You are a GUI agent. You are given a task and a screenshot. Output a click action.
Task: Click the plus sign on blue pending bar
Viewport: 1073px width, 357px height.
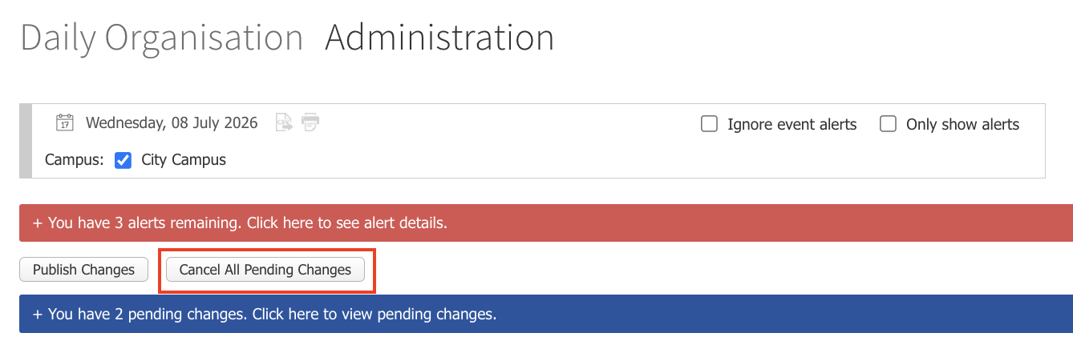click(x=38, y=314)
